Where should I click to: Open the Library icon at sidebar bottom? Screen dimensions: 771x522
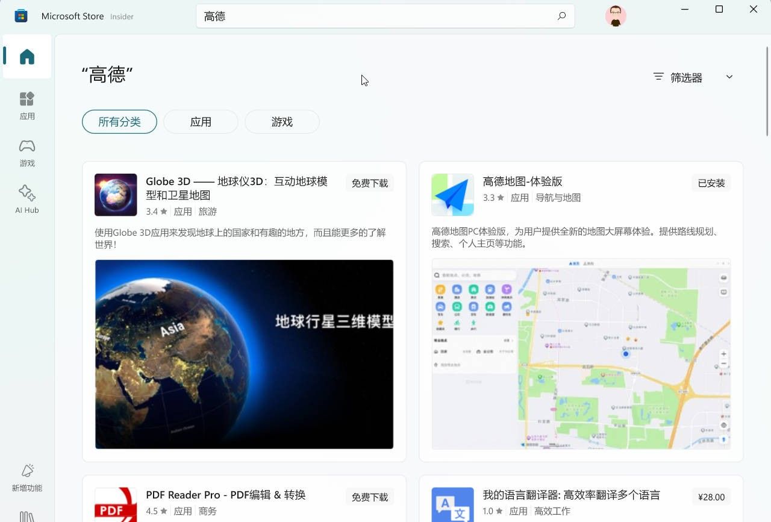27,517
